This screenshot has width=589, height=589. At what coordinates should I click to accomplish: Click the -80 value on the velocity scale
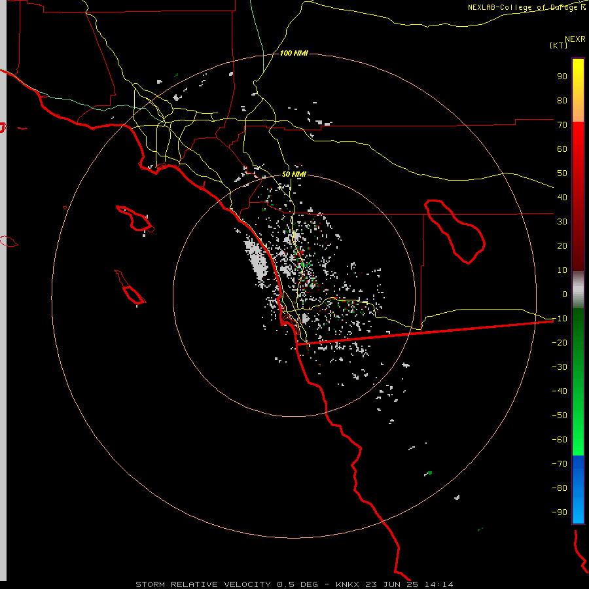560,488
